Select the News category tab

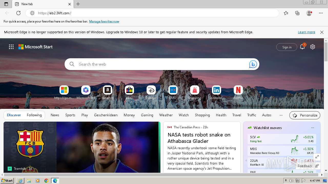click(x=55, y=115)
